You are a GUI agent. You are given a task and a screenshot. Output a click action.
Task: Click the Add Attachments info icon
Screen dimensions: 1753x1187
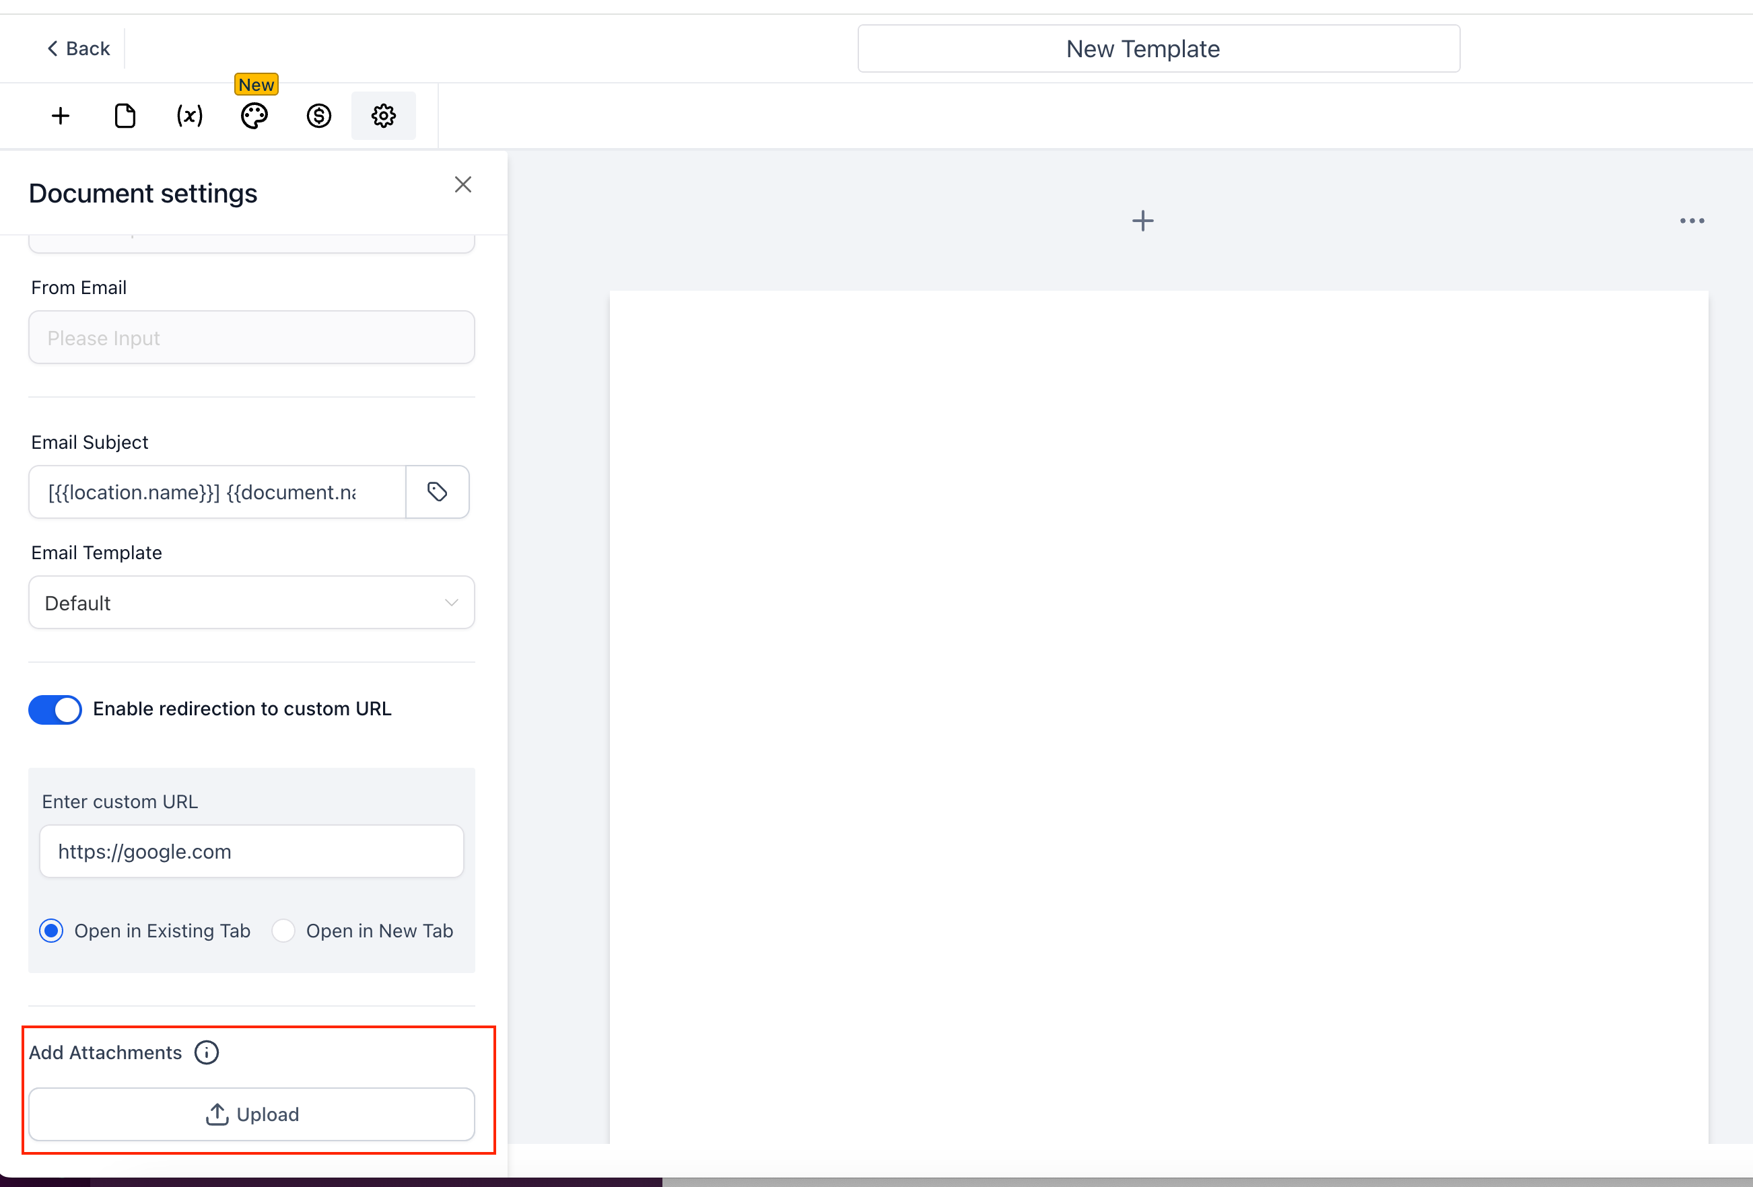(x=207, y=1053)
